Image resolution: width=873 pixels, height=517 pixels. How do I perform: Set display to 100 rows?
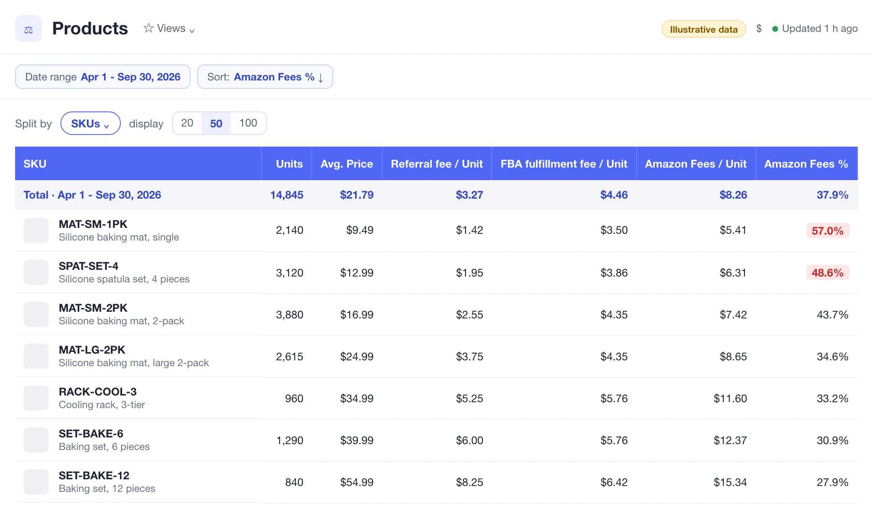(x=248, y=123)
